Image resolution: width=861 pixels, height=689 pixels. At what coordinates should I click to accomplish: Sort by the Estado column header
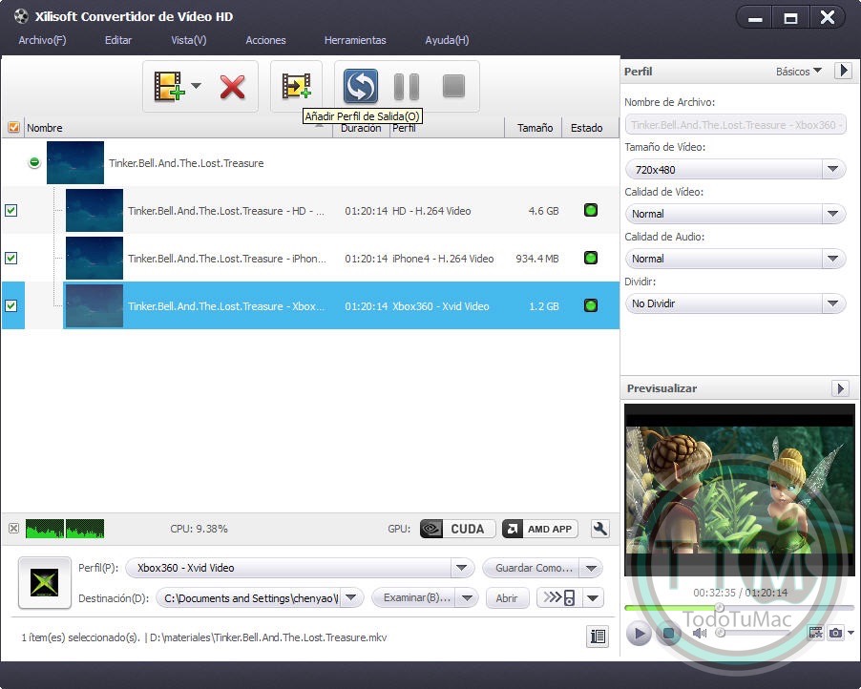586,128
